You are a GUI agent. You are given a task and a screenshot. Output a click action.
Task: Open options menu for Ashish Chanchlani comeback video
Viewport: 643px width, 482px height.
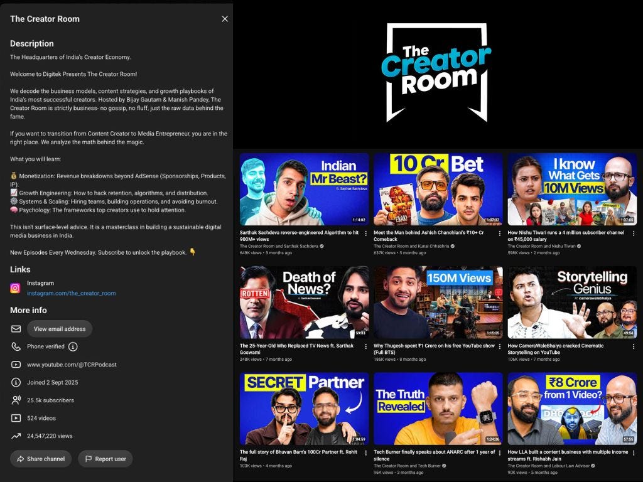tap(499, 233)
